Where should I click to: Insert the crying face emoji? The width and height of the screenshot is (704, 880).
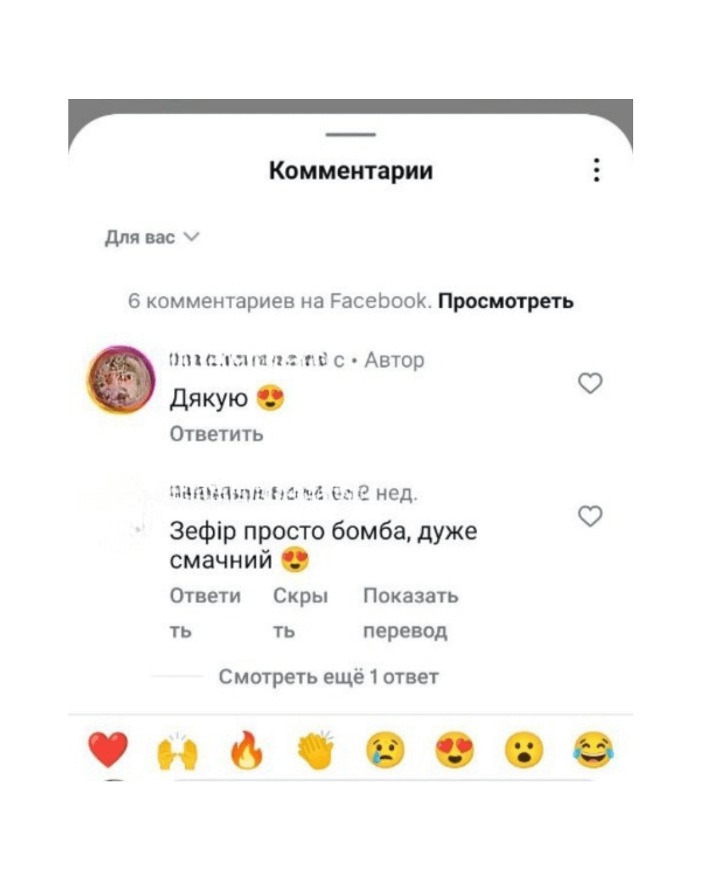[x=385, y=750]
